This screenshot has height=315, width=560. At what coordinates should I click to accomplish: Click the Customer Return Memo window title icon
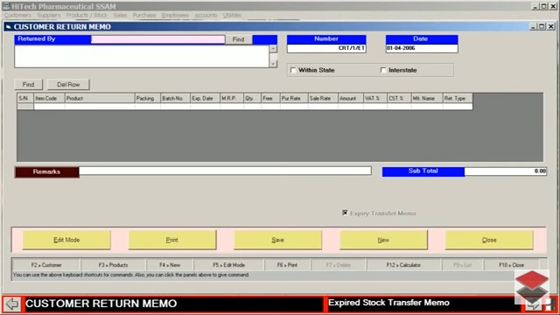click(x=8, y=27)
